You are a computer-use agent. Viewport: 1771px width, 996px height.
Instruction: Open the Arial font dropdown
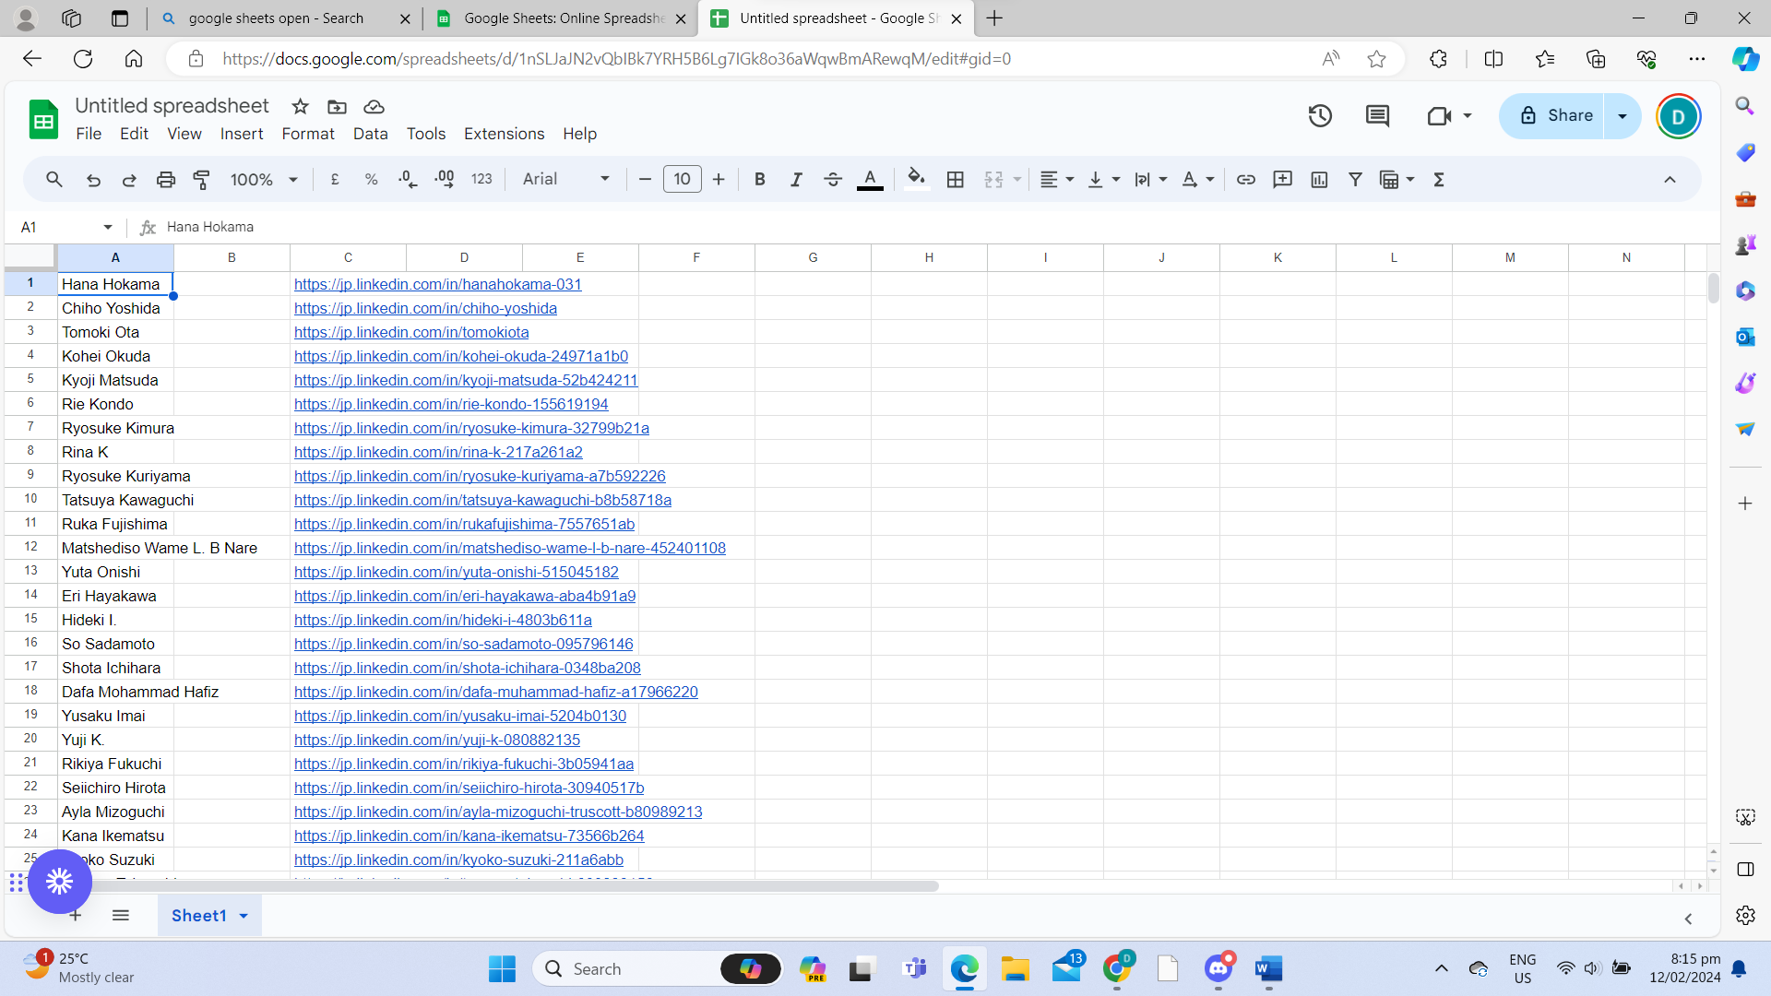[565, 180]
